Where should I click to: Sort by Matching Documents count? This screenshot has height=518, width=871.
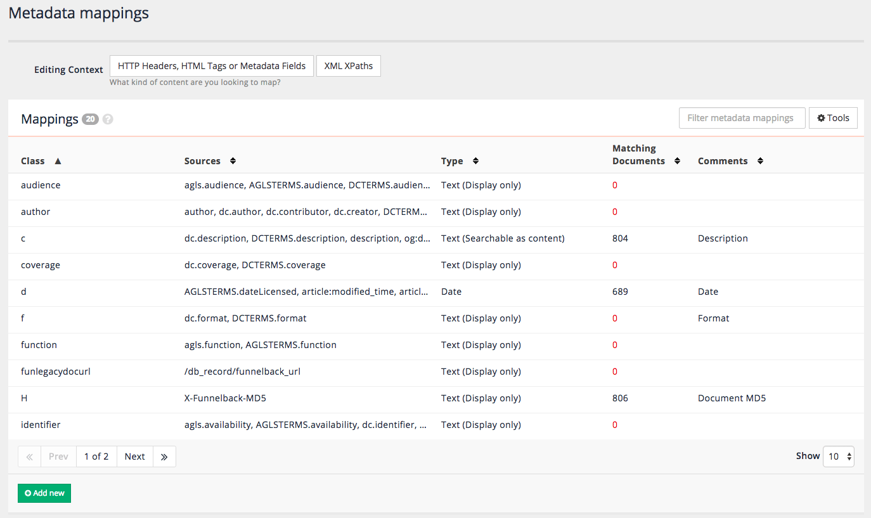(x=677, y=160)
